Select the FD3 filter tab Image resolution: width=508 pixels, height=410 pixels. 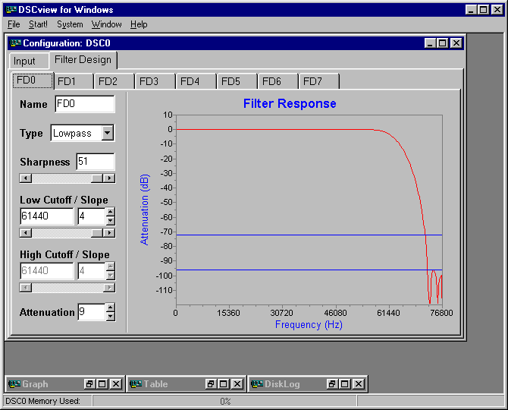[x=155, y=81]
